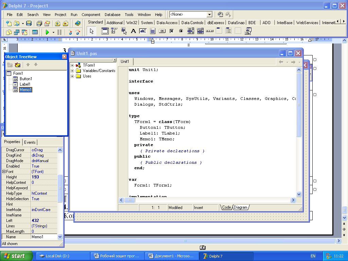Click the Save All toolbar icon

click(39, 23)
